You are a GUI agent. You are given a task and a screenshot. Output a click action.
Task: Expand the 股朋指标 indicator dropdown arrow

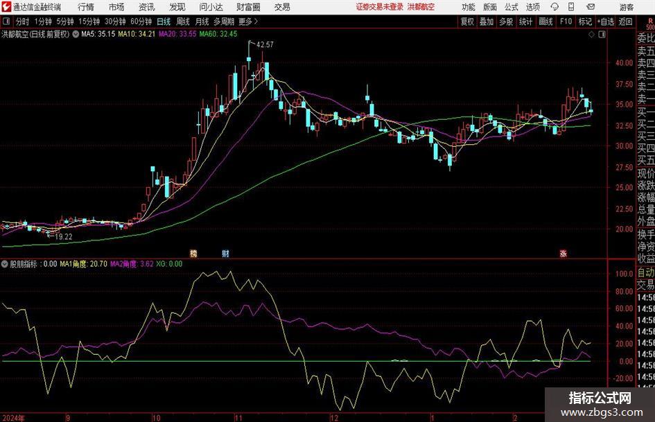[5, 263]
